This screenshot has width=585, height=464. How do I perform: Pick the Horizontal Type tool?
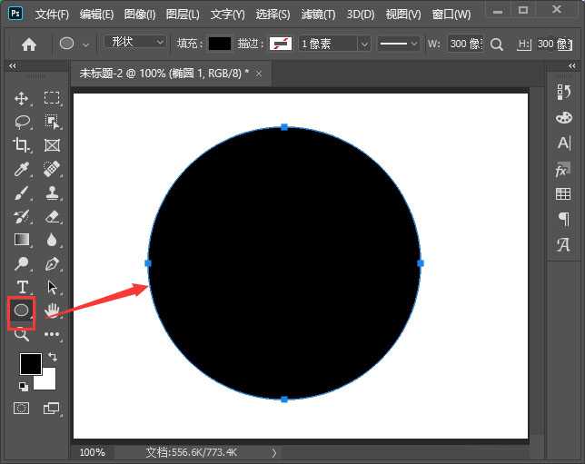[x=23, y=287]
